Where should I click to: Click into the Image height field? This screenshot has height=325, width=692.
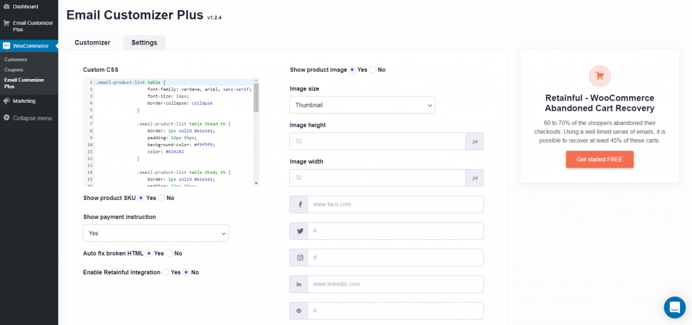click(x=378, y=141)
